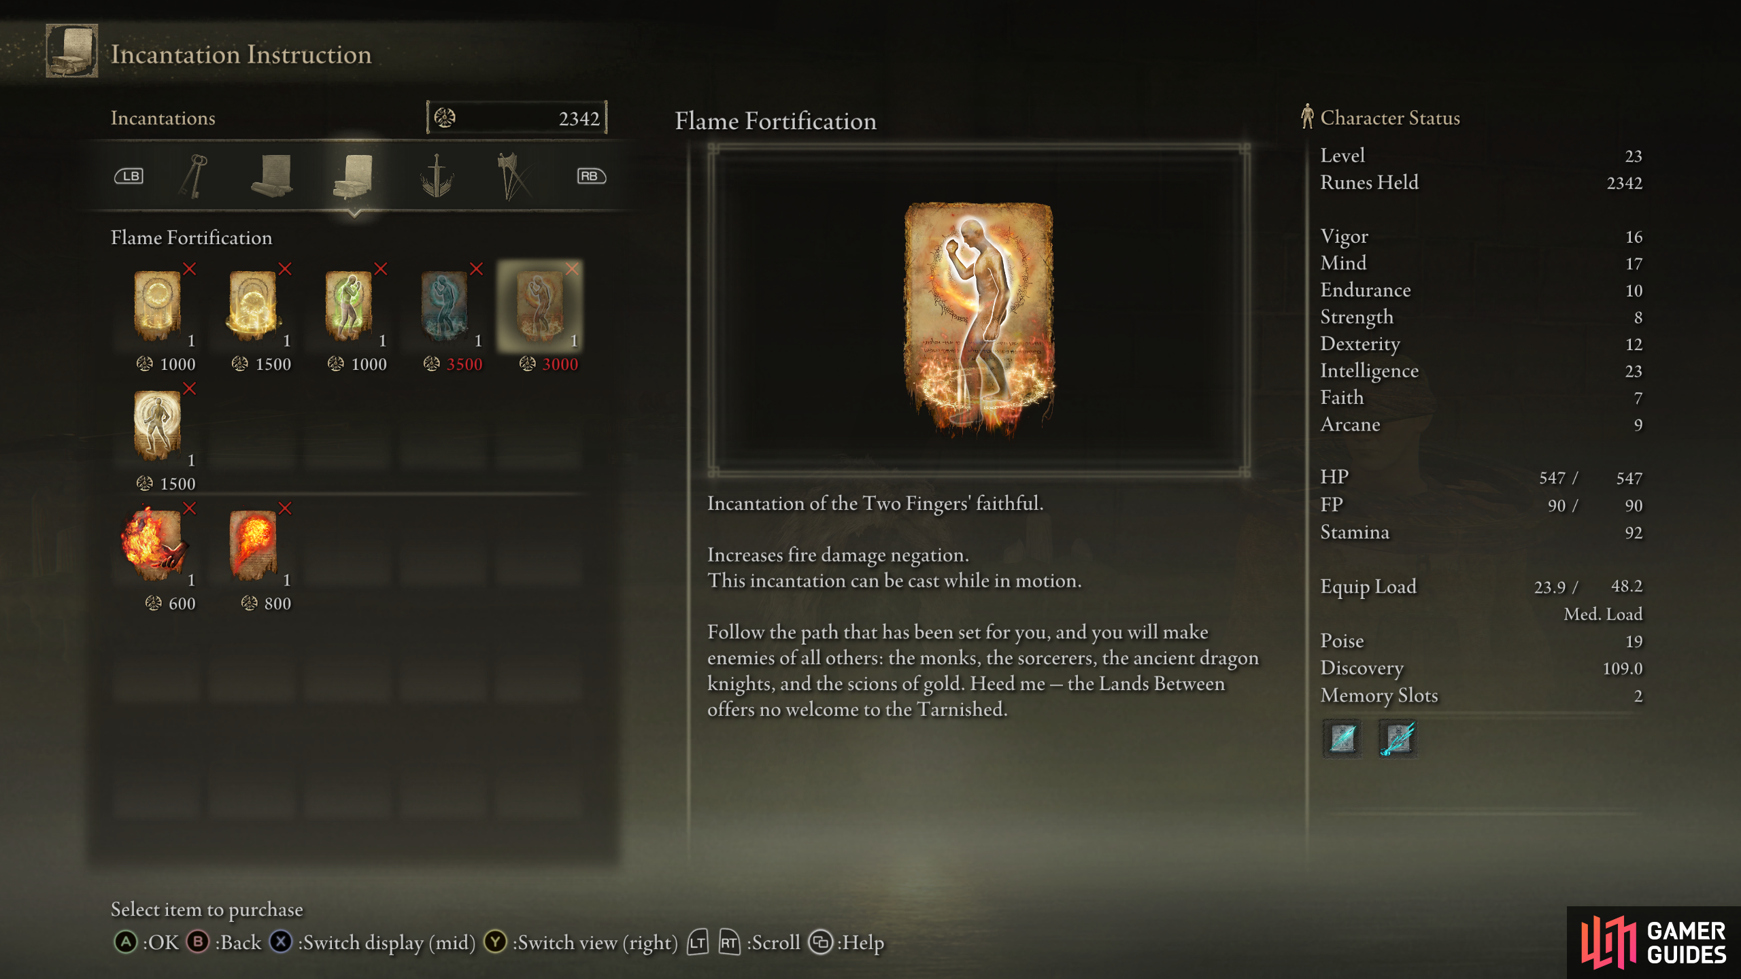
Task: Pick the golden dome incantation costing 1500
Action: tap(253, 306)
